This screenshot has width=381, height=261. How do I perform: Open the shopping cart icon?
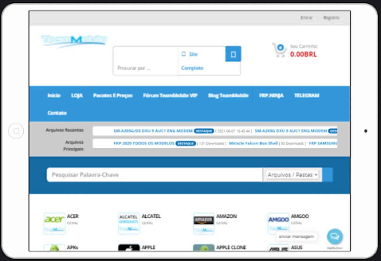click(x=279, y=50)
